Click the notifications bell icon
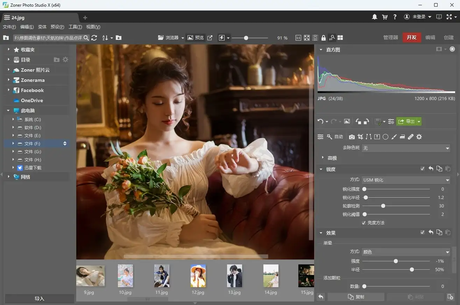Screen dimensions: 460x305 [x=375, y=17]
